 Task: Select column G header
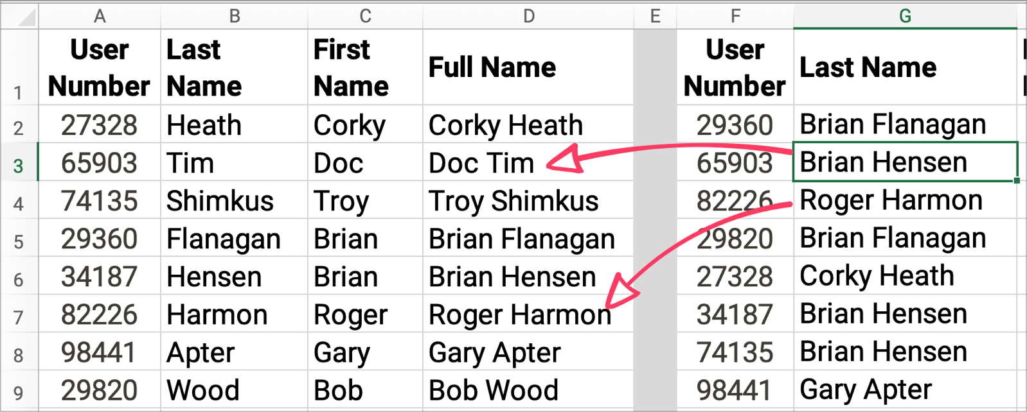click(x=905, y=16)
